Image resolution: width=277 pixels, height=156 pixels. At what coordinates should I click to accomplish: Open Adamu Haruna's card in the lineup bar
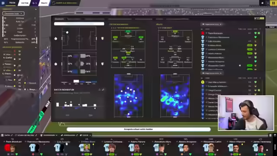click(x=136, y=147)
